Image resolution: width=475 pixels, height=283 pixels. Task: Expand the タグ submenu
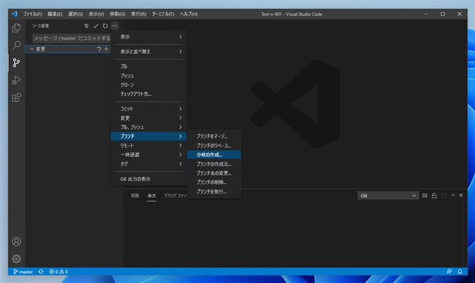point(149,164)
